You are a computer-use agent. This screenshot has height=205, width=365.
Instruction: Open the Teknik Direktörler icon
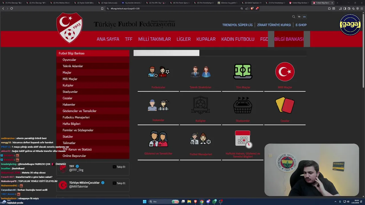[200, 72]
